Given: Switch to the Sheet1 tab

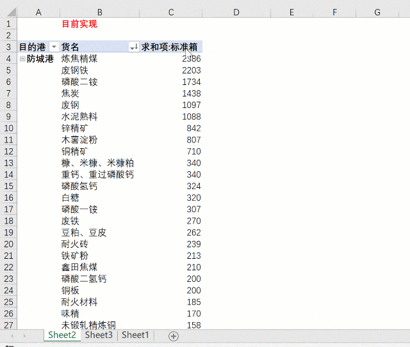Looking at the screenshot, I should click(135, 335).
